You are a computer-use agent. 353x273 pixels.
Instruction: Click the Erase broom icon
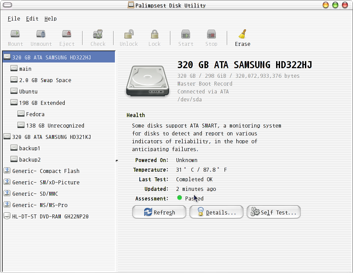tap(242, 34)
